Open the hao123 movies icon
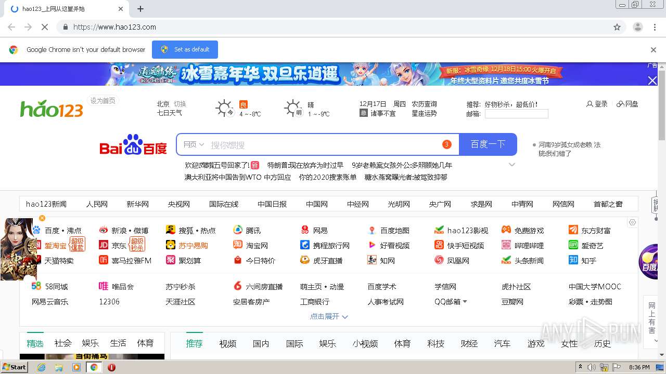This screenshot has width=666, height=374. point(439,230)
